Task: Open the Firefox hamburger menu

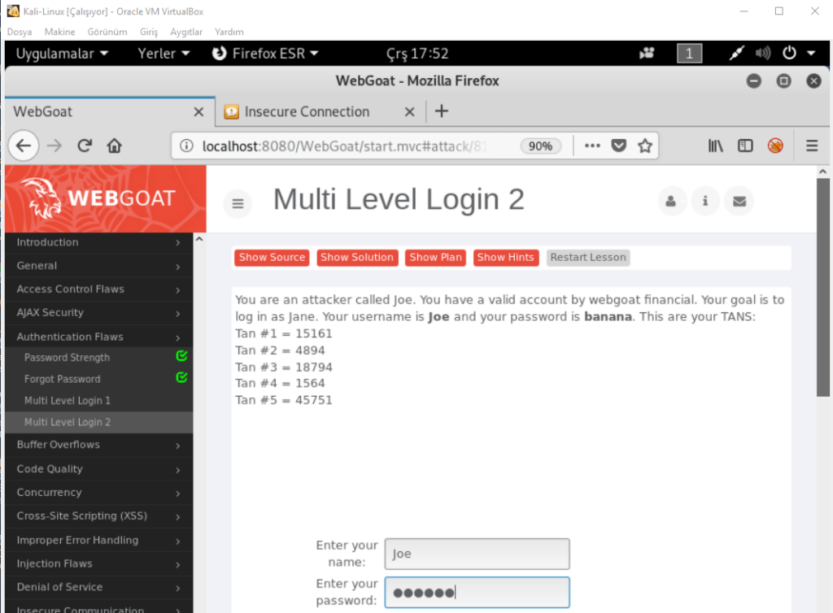Action: [x=811, y=146]
